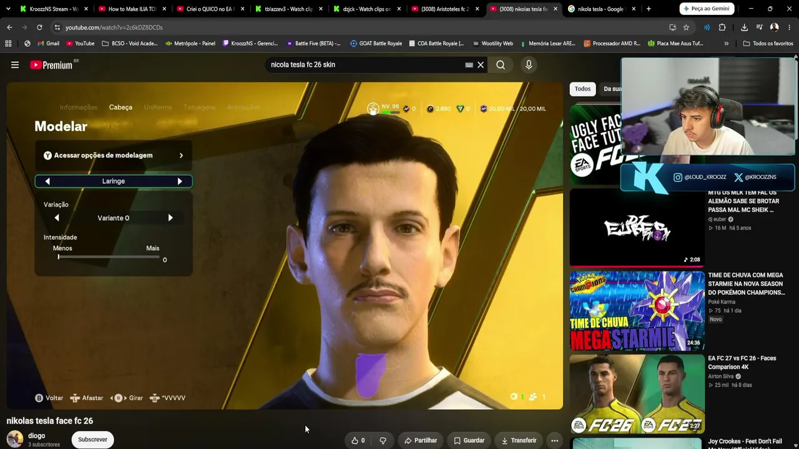Open the Poké Karma channel link
The width and height of the screenshot is (799, 449).
click(x=722, y=302)
